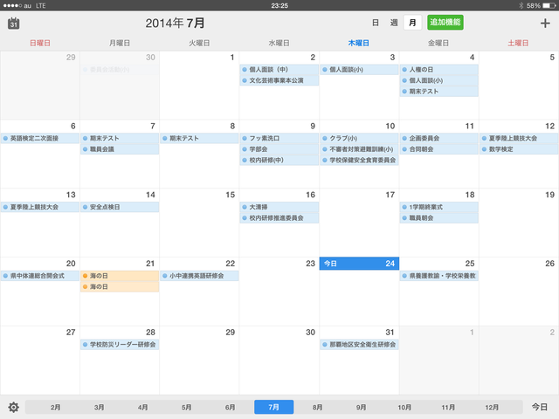559x419 pixels.
Task: Jump to today with the bottom 今日 button
Action: 540,407
